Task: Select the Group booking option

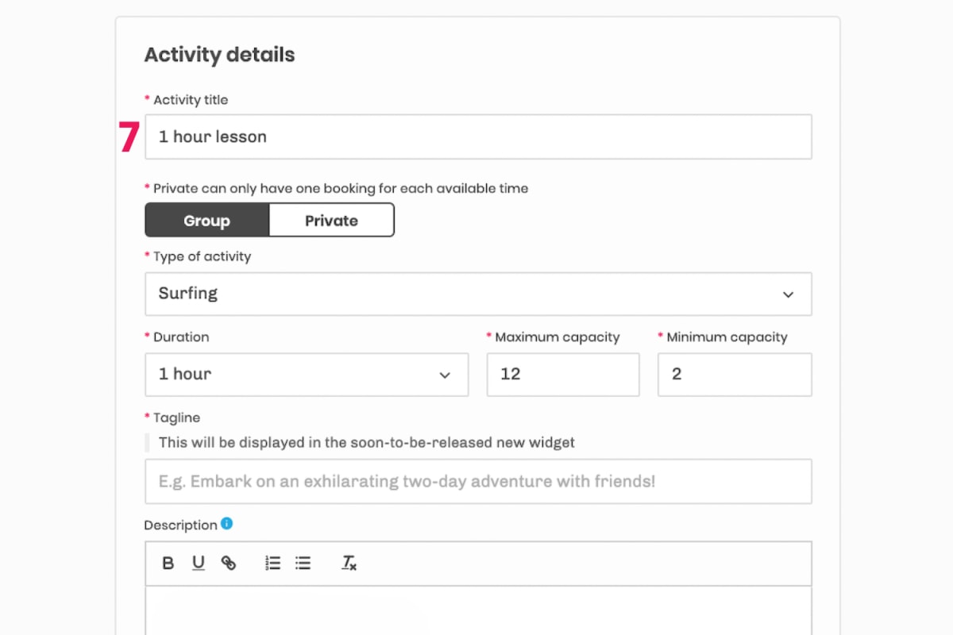Action: click(206, 220)
